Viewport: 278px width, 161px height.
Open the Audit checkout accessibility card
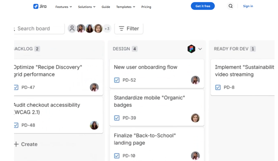click(x=59, y=115)
